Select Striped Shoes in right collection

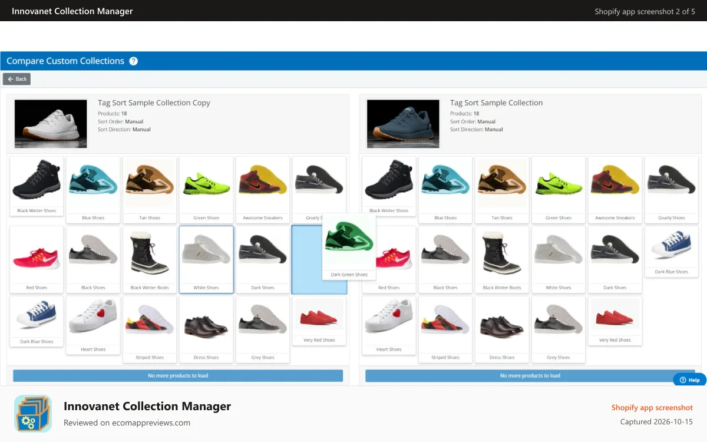445,329
